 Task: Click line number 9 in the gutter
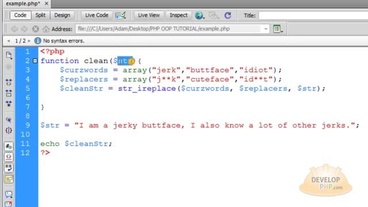point(28,125)
